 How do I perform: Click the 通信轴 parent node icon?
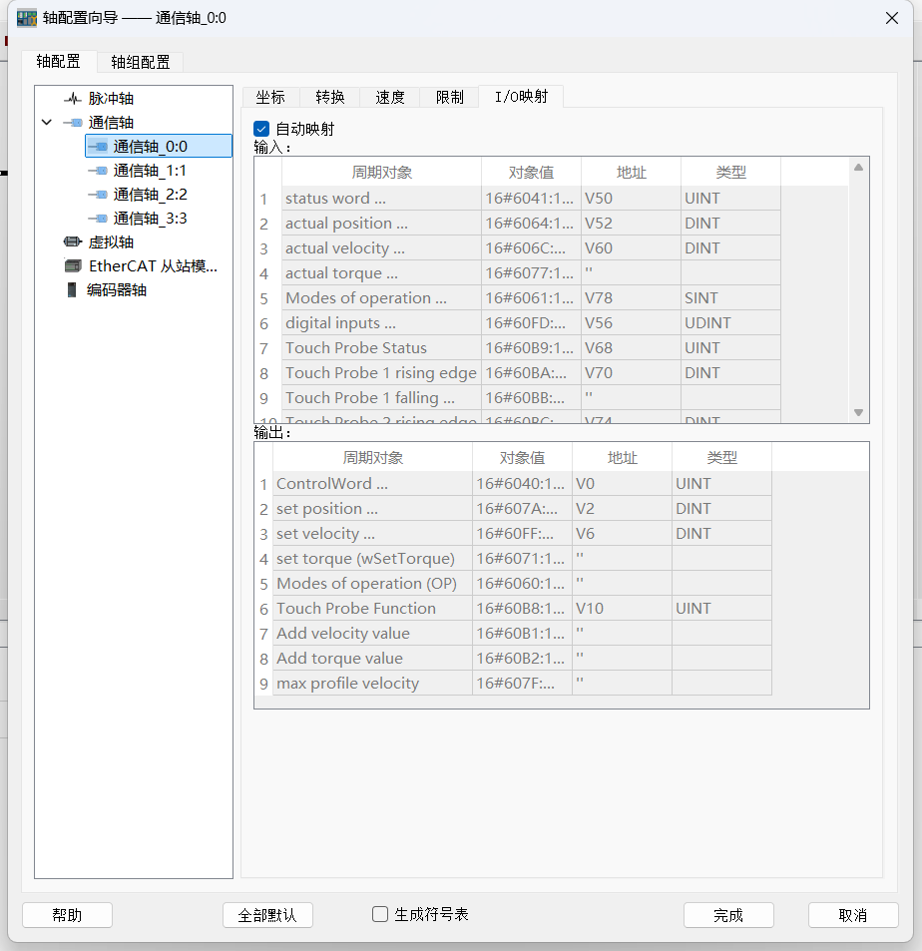click(x=73, y=123)
